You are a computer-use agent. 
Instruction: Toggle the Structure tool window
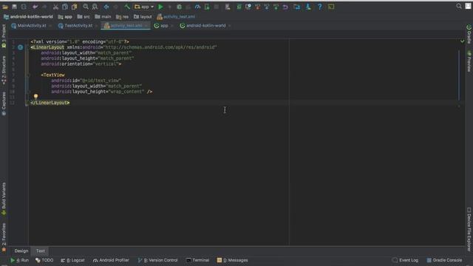click(x=4, y=70)
